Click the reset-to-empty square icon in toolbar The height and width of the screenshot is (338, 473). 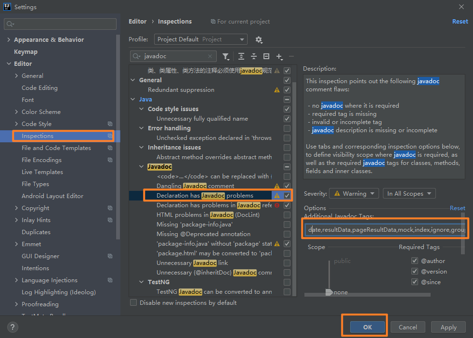point(266,57)
